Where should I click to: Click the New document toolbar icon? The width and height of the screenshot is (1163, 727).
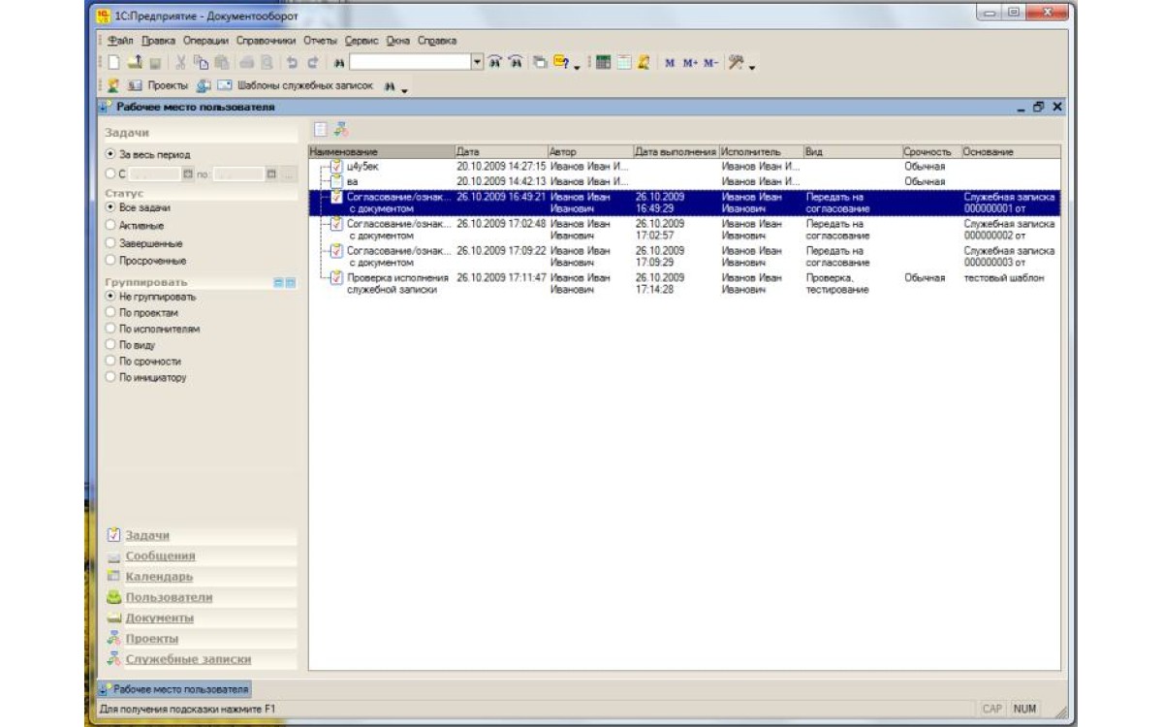(114, 62)
